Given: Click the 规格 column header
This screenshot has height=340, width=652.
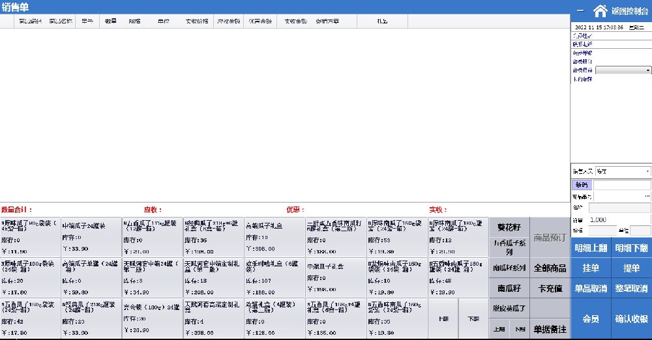Looking at the screenshot, I should click(135, 21).
